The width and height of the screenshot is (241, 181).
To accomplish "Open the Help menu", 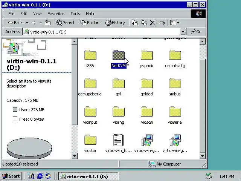I will [x=90, y=14].
